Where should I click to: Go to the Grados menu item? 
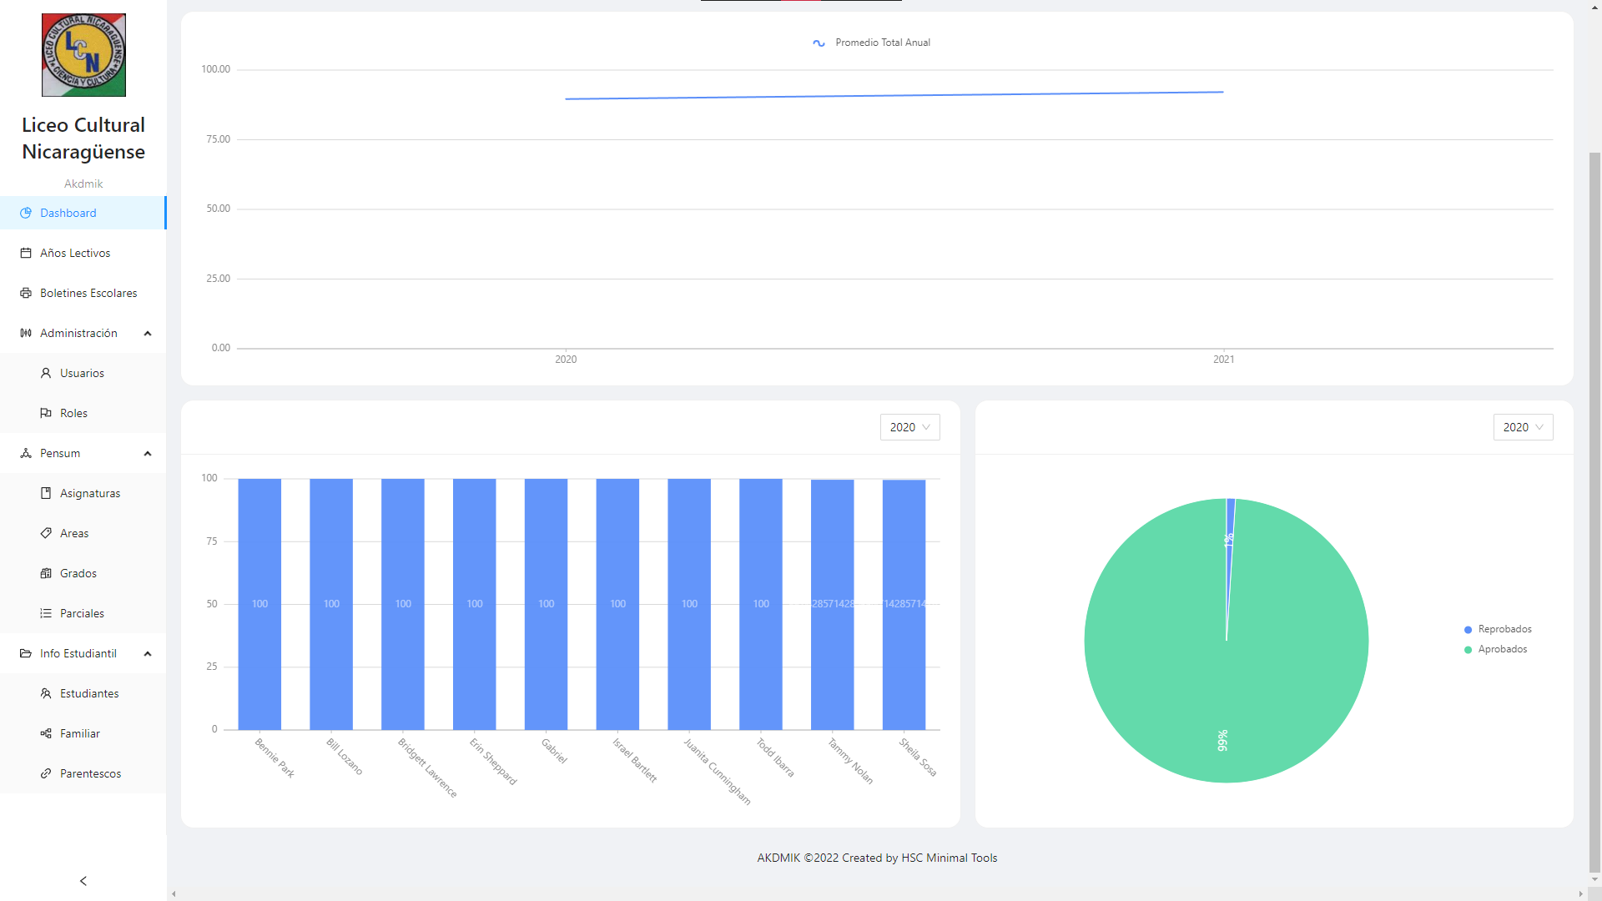78,573
